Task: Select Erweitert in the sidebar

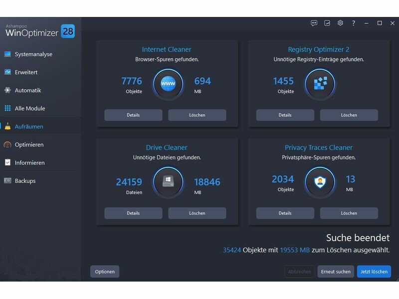Action: pyautogui.click(x=26, y=72)
